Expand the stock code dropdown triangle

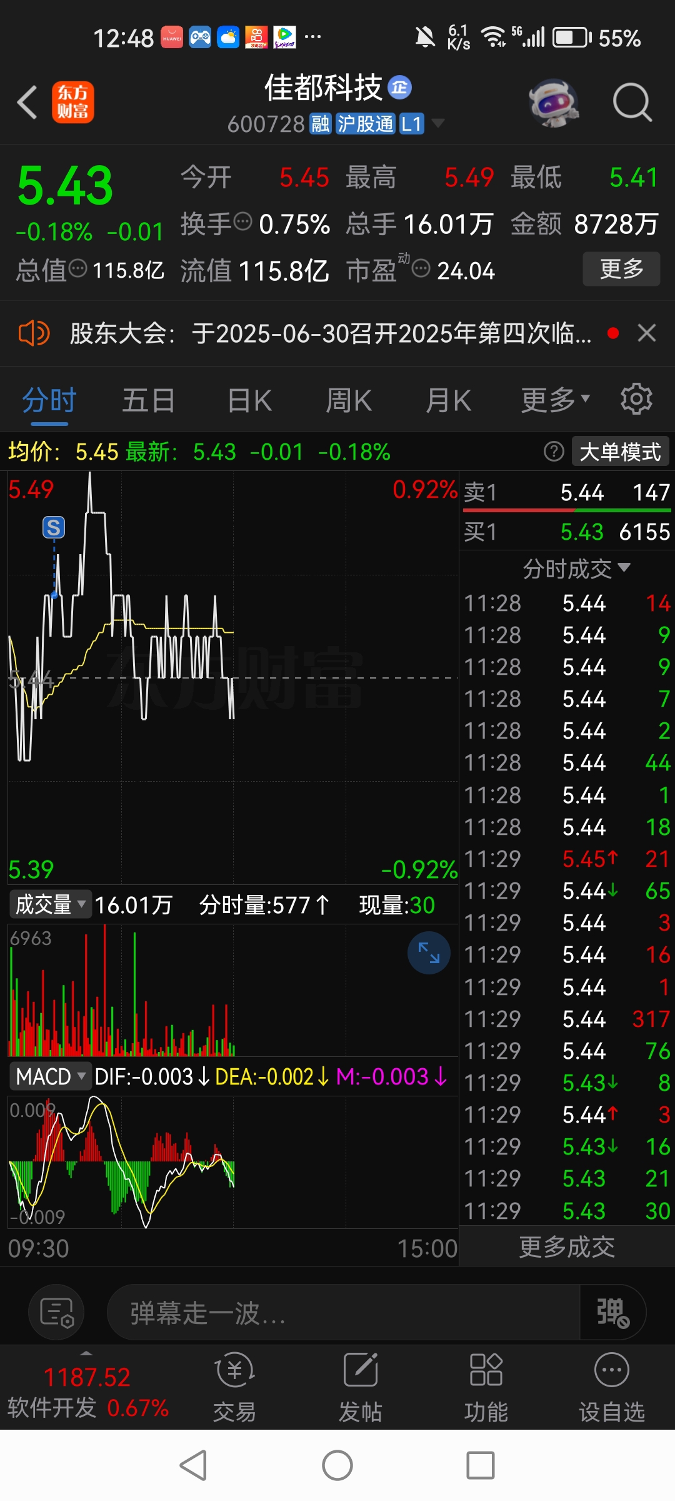click(x=438, y=123)
